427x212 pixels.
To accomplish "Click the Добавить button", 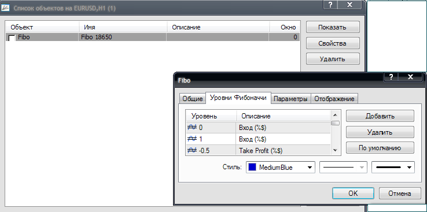I will (x=380, y=116).
